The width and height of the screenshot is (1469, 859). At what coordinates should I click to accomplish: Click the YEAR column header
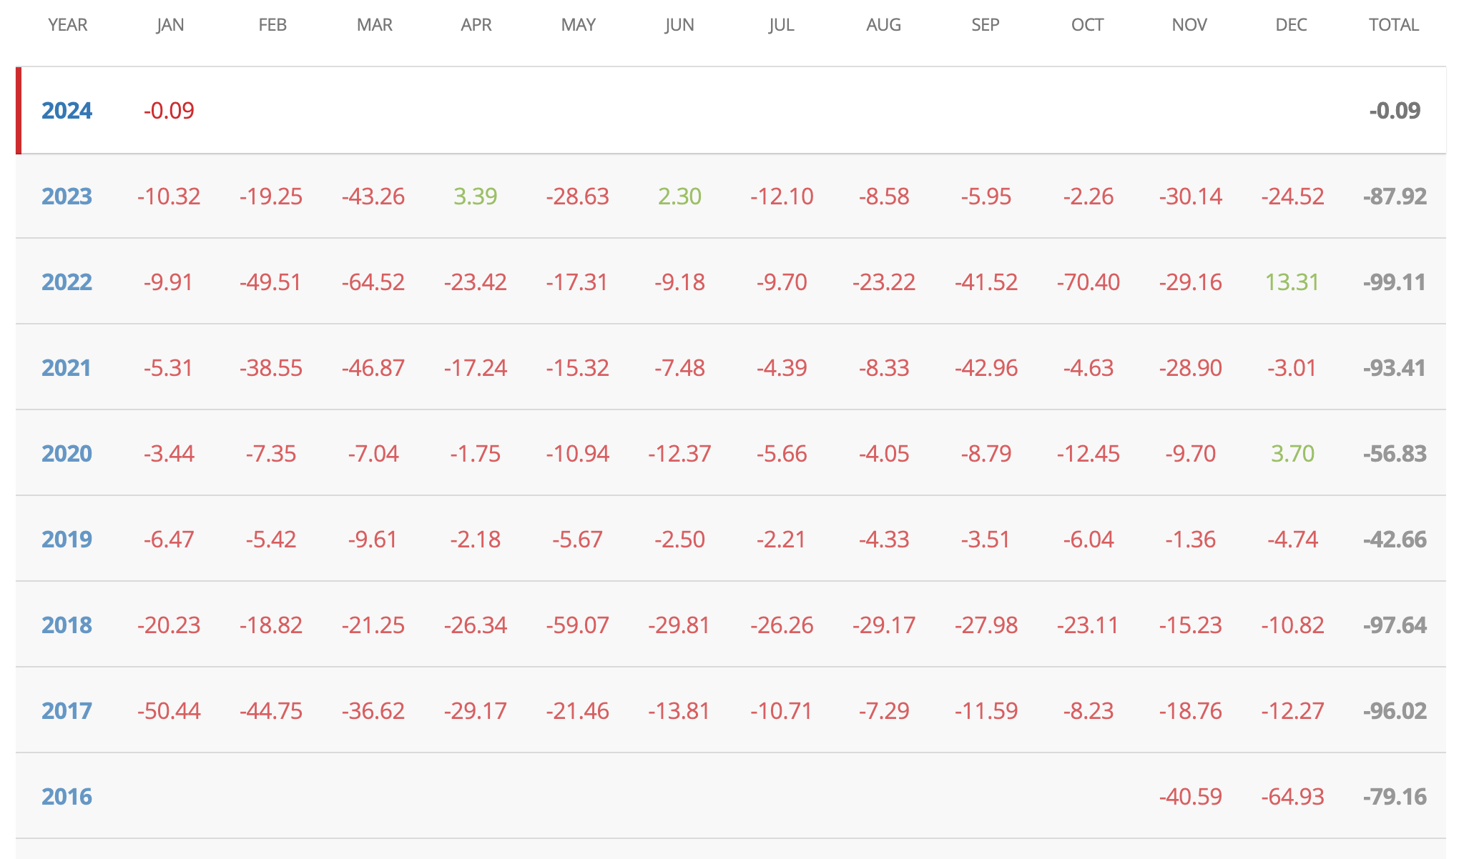pos(68,25)
